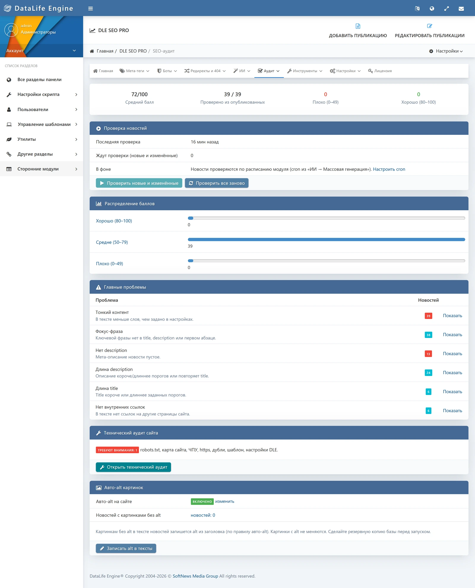Click the laptop icon beside Управление шаблонами
Image resolution: width=475 pixels, height=588 pixels.
tap(9, 124)
